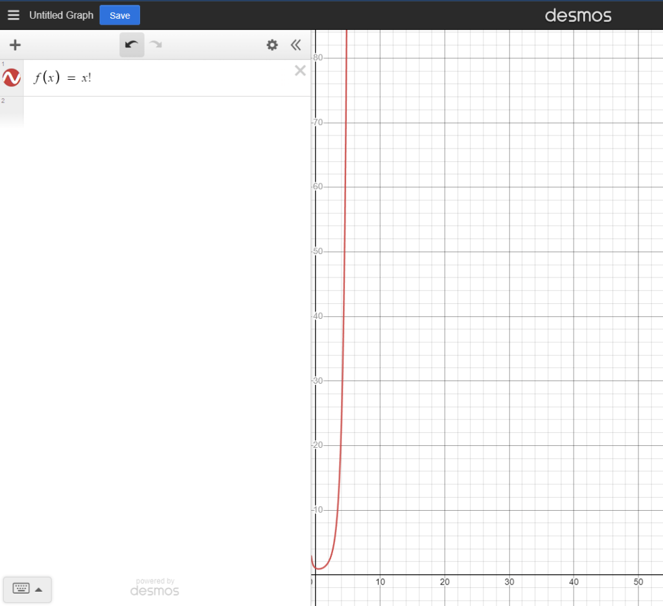
Task: Expand keypad using the up arrow
Action: point(39,590)
